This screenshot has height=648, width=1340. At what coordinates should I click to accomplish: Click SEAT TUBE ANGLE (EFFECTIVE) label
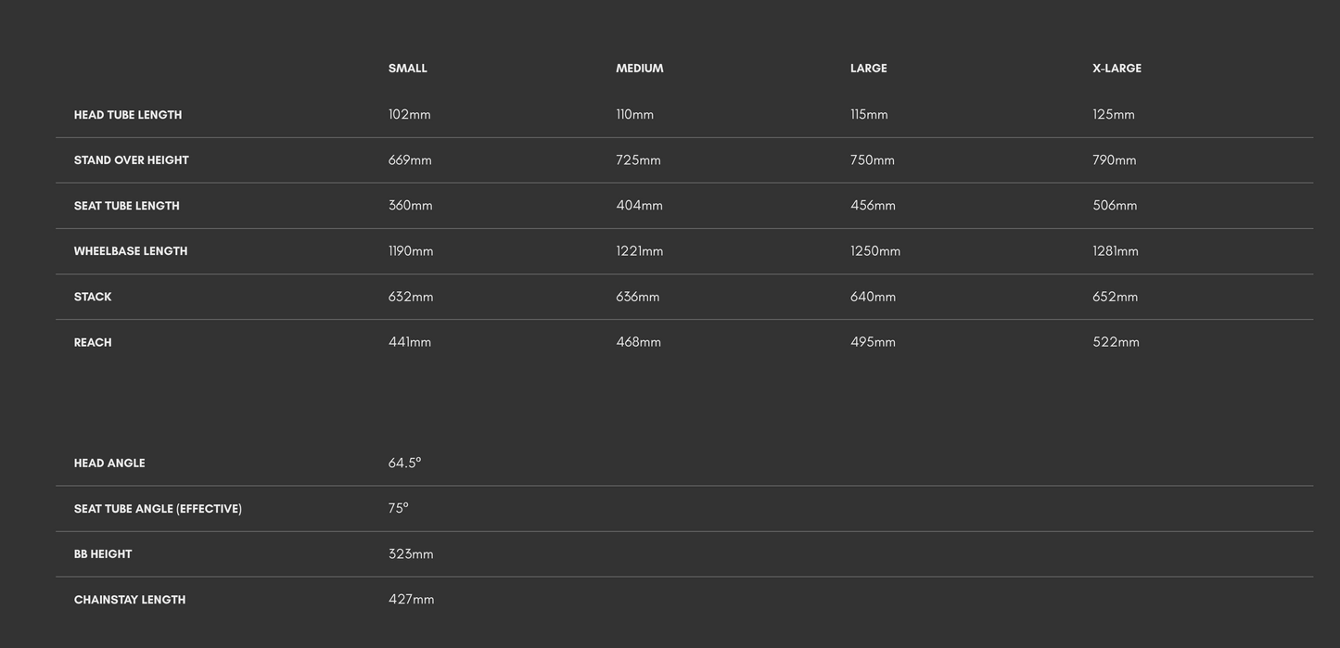pos(158,509)
